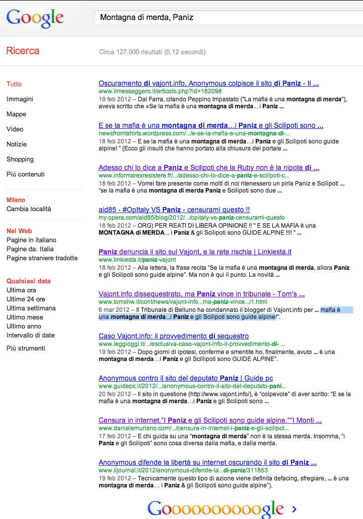Focus the search box containing 'Montagna di merda, Paniz'
Viewport: 363px width, 519px height.
tap(229, 18)
